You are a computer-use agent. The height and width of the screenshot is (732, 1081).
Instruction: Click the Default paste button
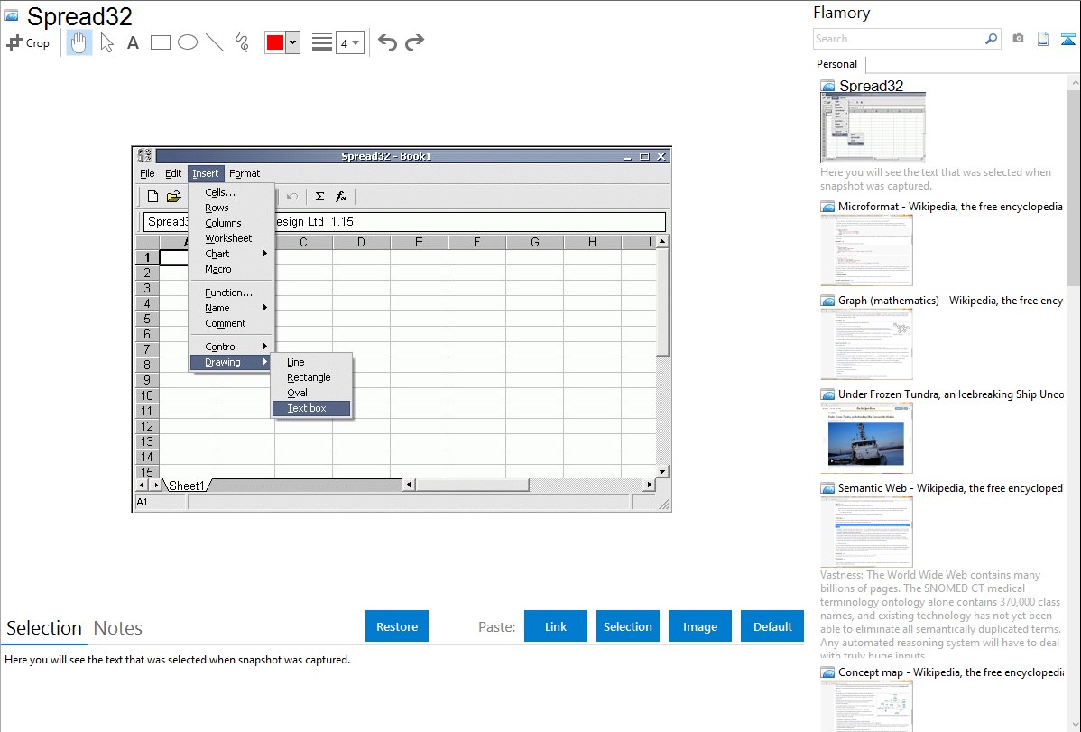coord(772,626)
